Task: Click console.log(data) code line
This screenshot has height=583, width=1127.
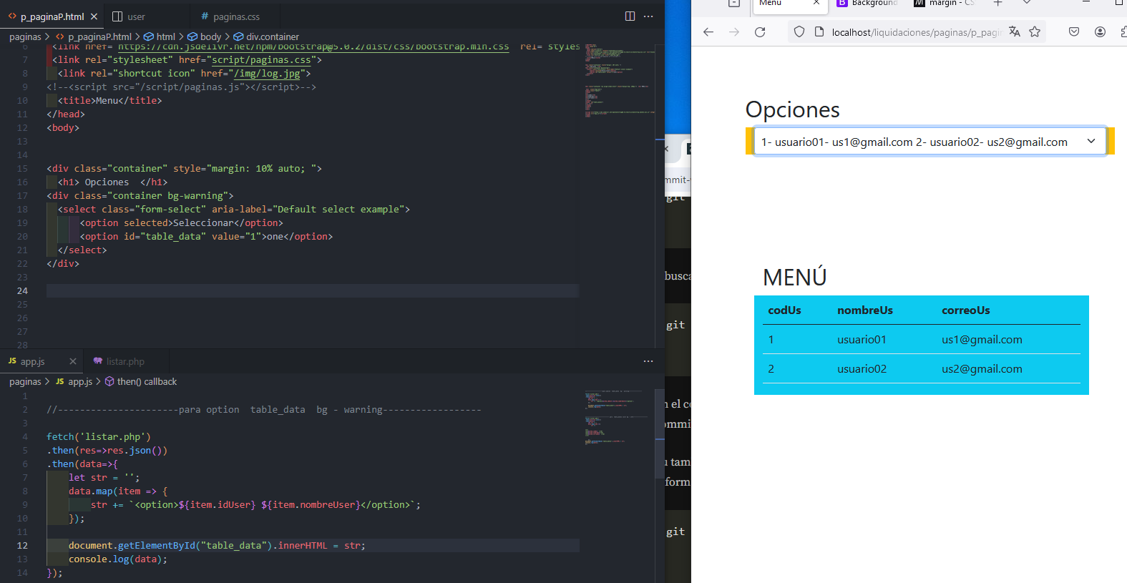Action: 118,559
